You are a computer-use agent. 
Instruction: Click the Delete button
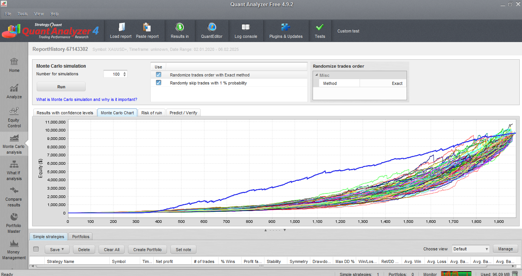[84, 249]
